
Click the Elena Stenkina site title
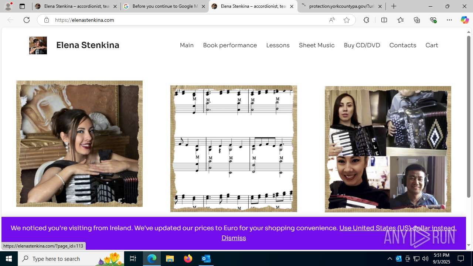(x=88, y=45)
